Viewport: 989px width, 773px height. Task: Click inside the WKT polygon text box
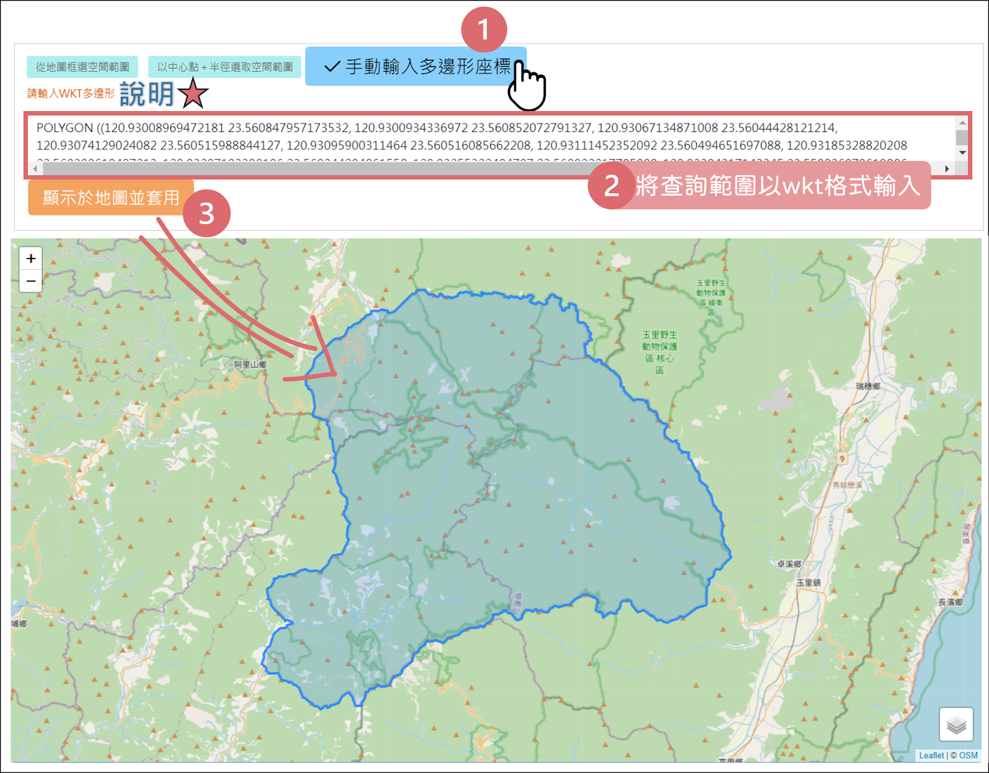[x=433, y=137]
